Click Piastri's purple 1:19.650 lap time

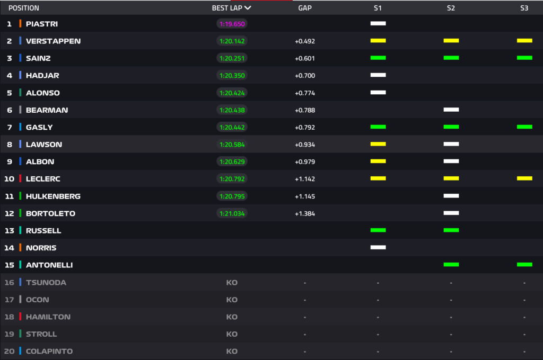click(232, 24)
